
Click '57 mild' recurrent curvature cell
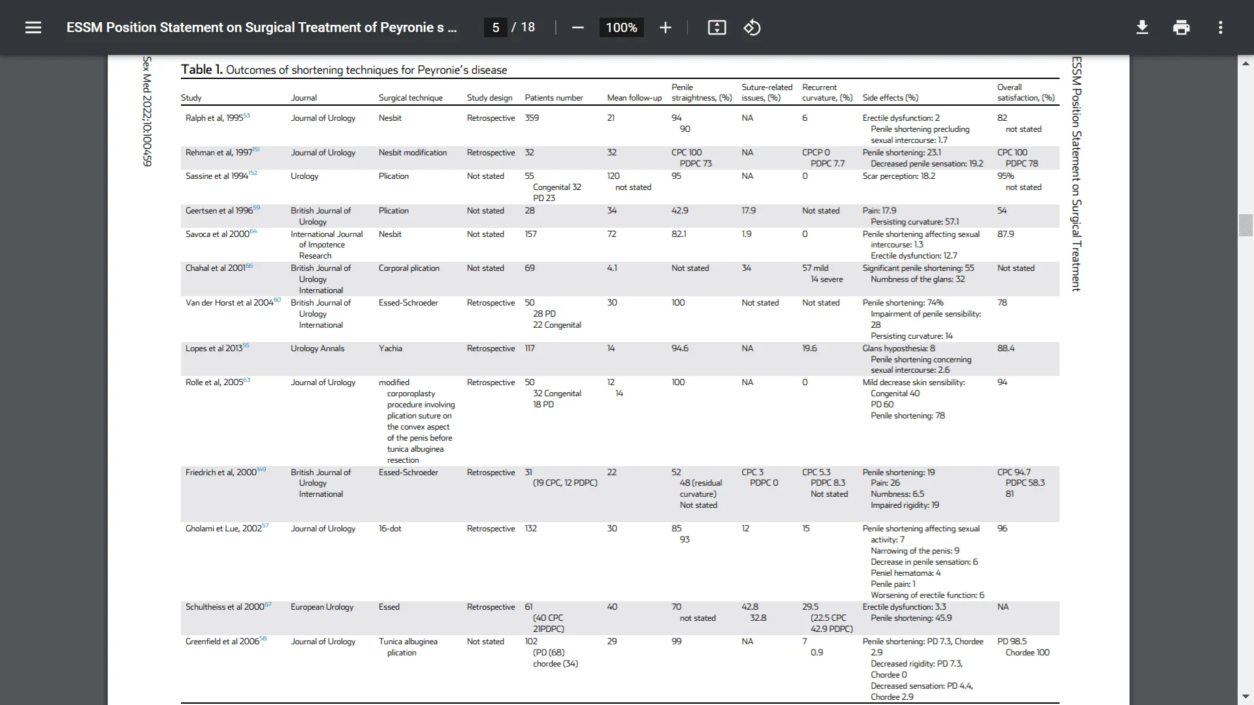pyautogui.click(x=815, y=268)
